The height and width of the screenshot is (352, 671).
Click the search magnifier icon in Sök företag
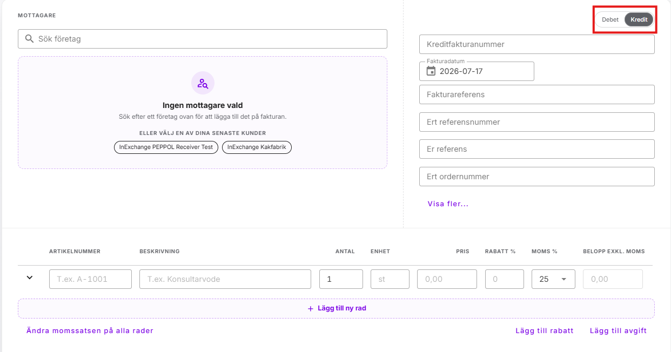click(x=30, y=39)
